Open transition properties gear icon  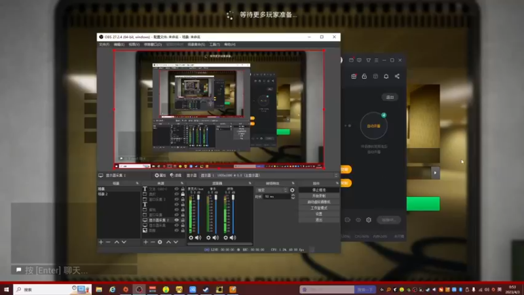[292, 190]
